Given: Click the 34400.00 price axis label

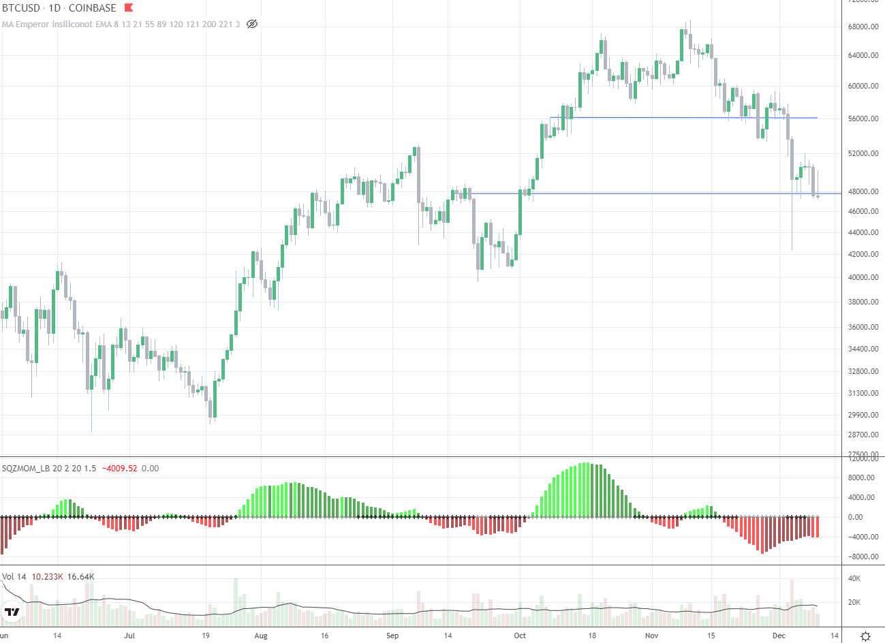Looking at the screenshot, I should 863,349.
